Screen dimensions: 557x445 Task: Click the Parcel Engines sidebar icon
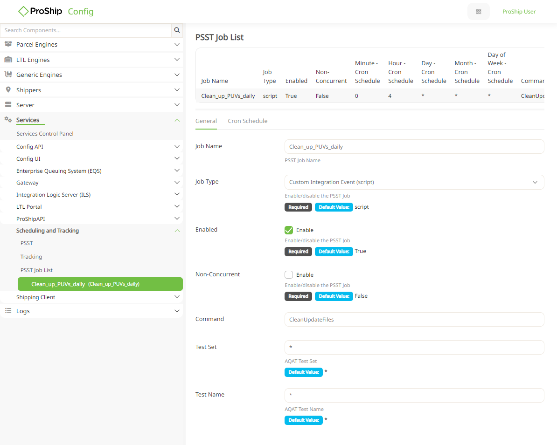pyautogui.click(x=8, y=44)
